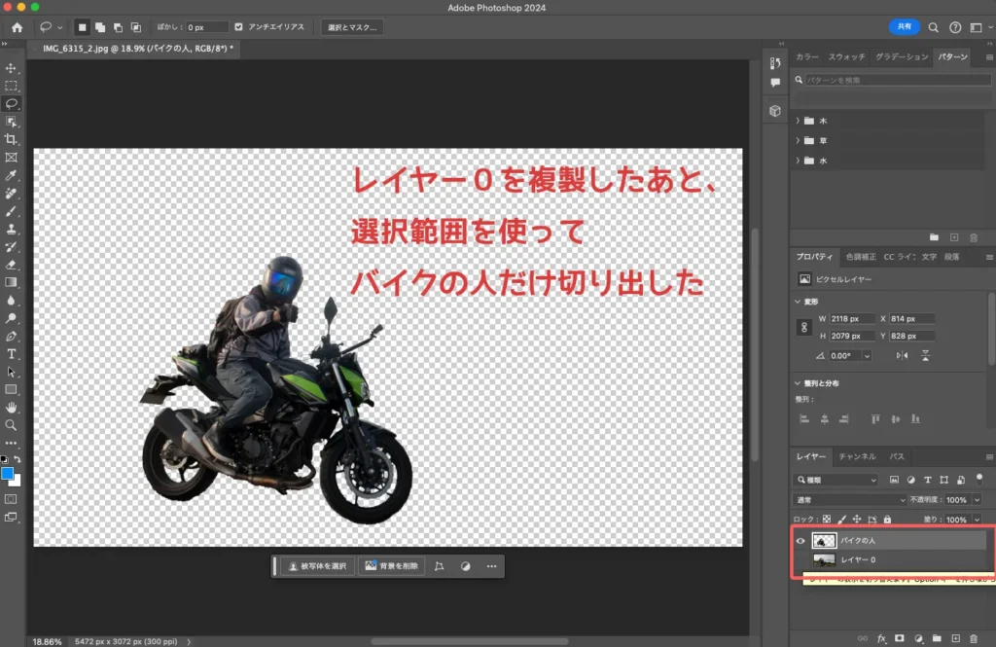Screen dimensions: 996x647
Task: Pick the Brush tool
Action: [12, 211]
